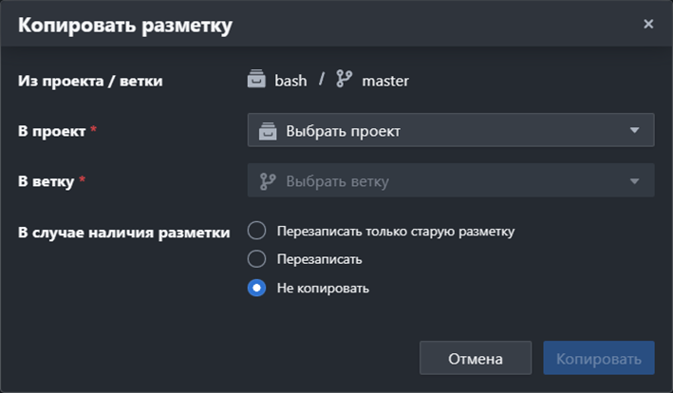Viewport: 673px width, 393px height.
Task: Click the Перезаписать label text
Action: pyautogui.click(x=319, y=259)
